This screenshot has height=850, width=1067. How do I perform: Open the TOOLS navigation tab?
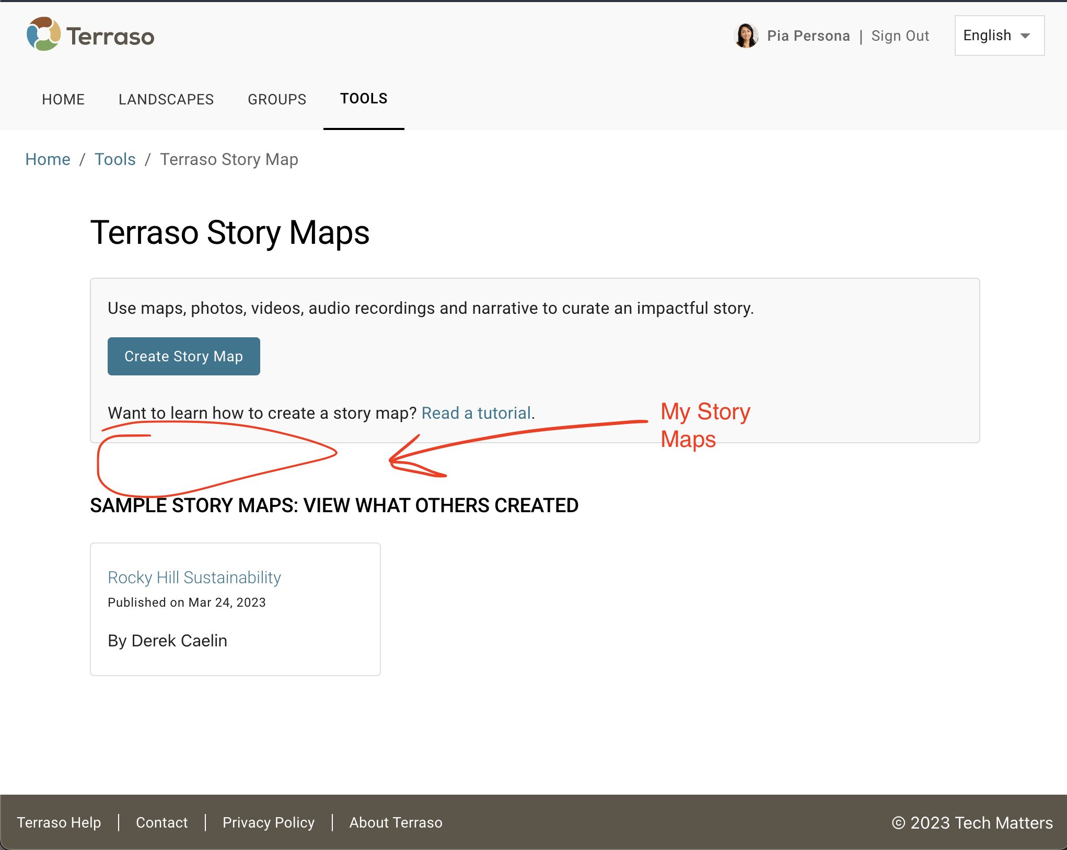[364, 99]
